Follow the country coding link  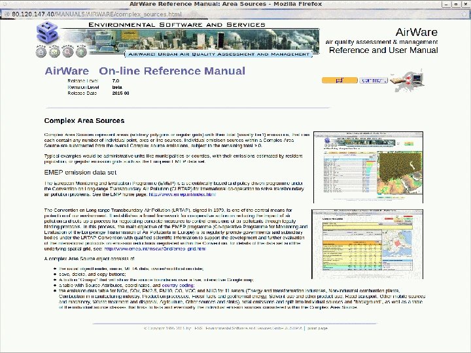[x=178, y=286]
